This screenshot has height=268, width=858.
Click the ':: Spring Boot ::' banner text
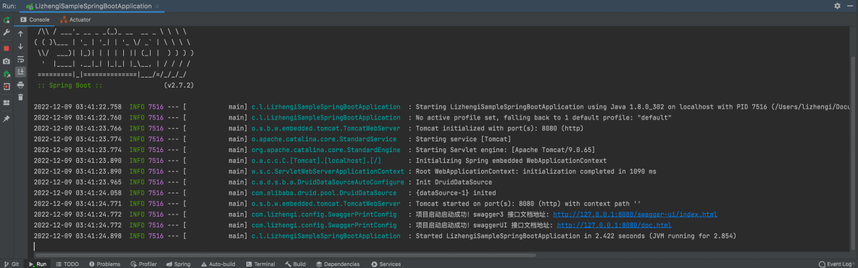(70, 86)
